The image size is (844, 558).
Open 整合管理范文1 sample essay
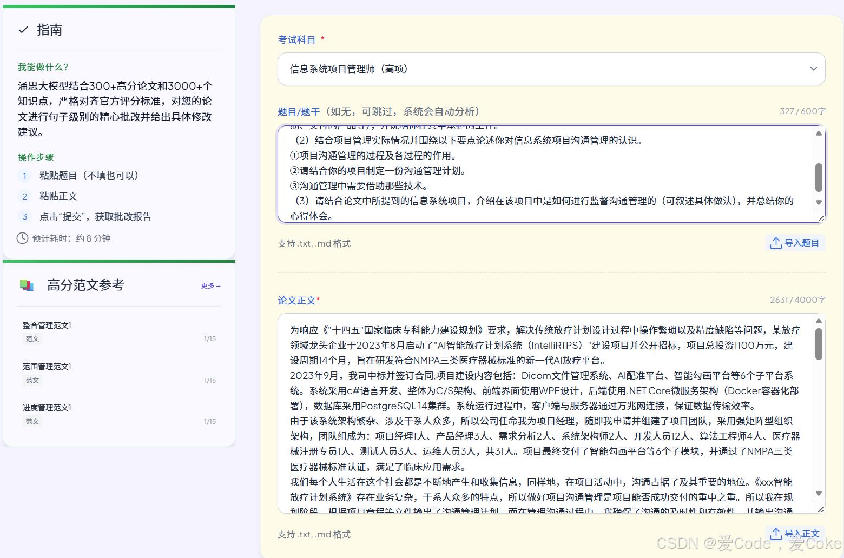point(47,325)
